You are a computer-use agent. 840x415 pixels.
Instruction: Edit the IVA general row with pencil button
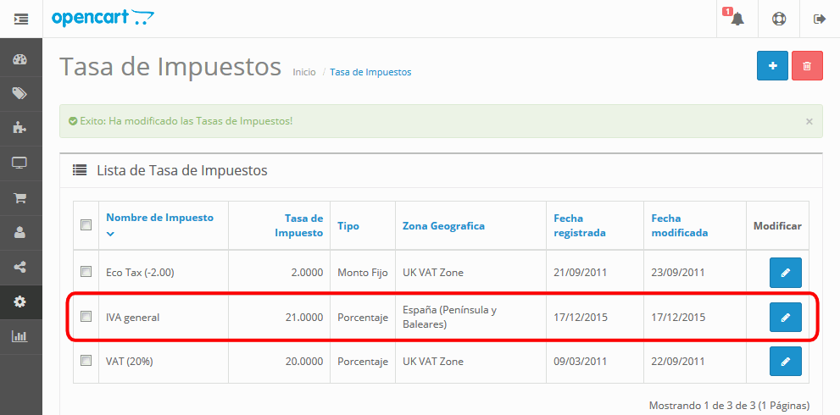(x=786, y=317)
